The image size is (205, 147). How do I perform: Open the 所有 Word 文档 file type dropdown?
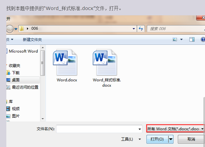[175, 129]
